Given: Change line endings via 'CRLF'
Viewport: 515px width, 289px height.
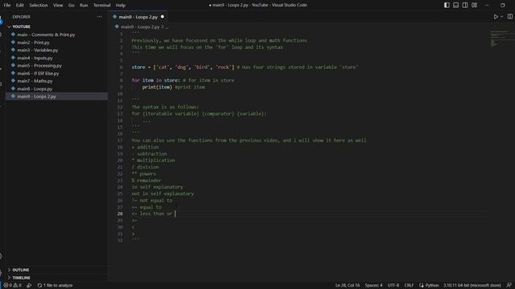Looking at the screenshot, I should pos(409,286).
